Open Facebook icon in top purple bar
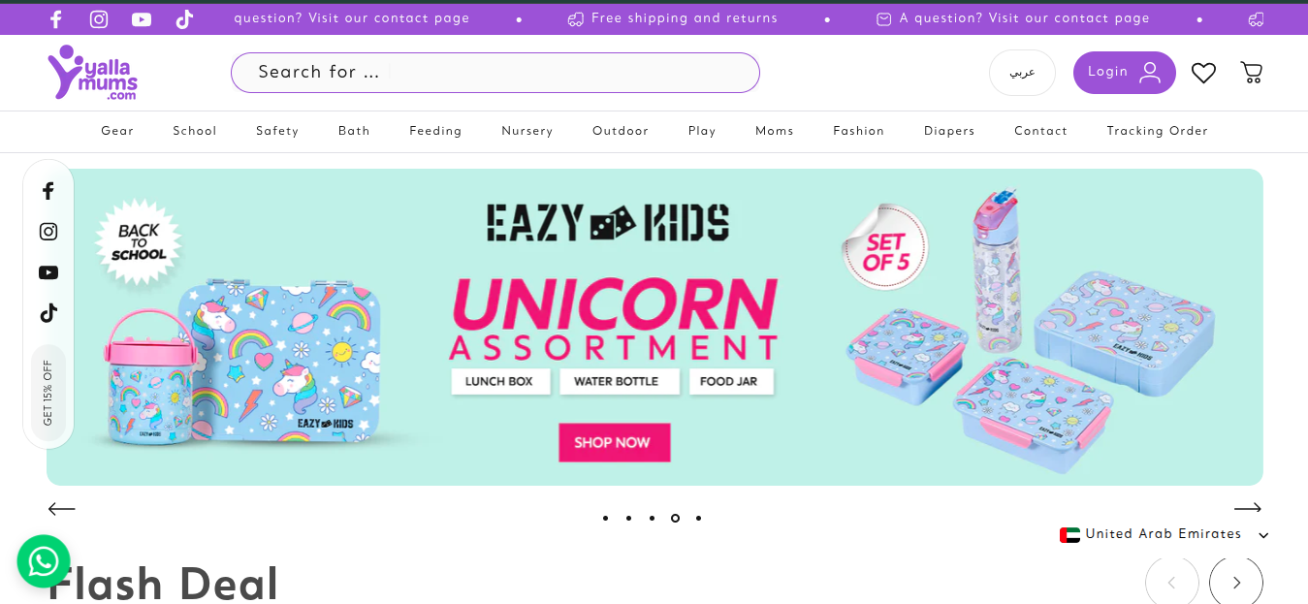The height and width of the screenshot is (604, 1308). (x=56, y=19)
